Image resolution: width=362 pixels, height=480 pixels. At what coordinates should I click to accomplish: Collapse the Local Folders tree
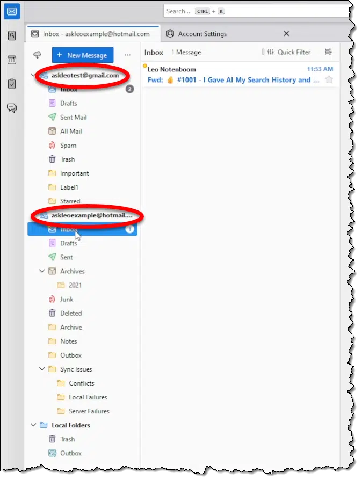point(33,425)
